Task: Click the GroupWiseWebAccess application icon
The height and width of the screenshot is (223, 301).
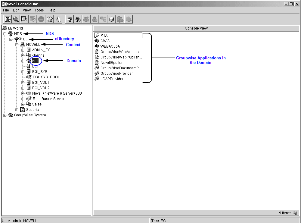Action: (x=97, y=52)
